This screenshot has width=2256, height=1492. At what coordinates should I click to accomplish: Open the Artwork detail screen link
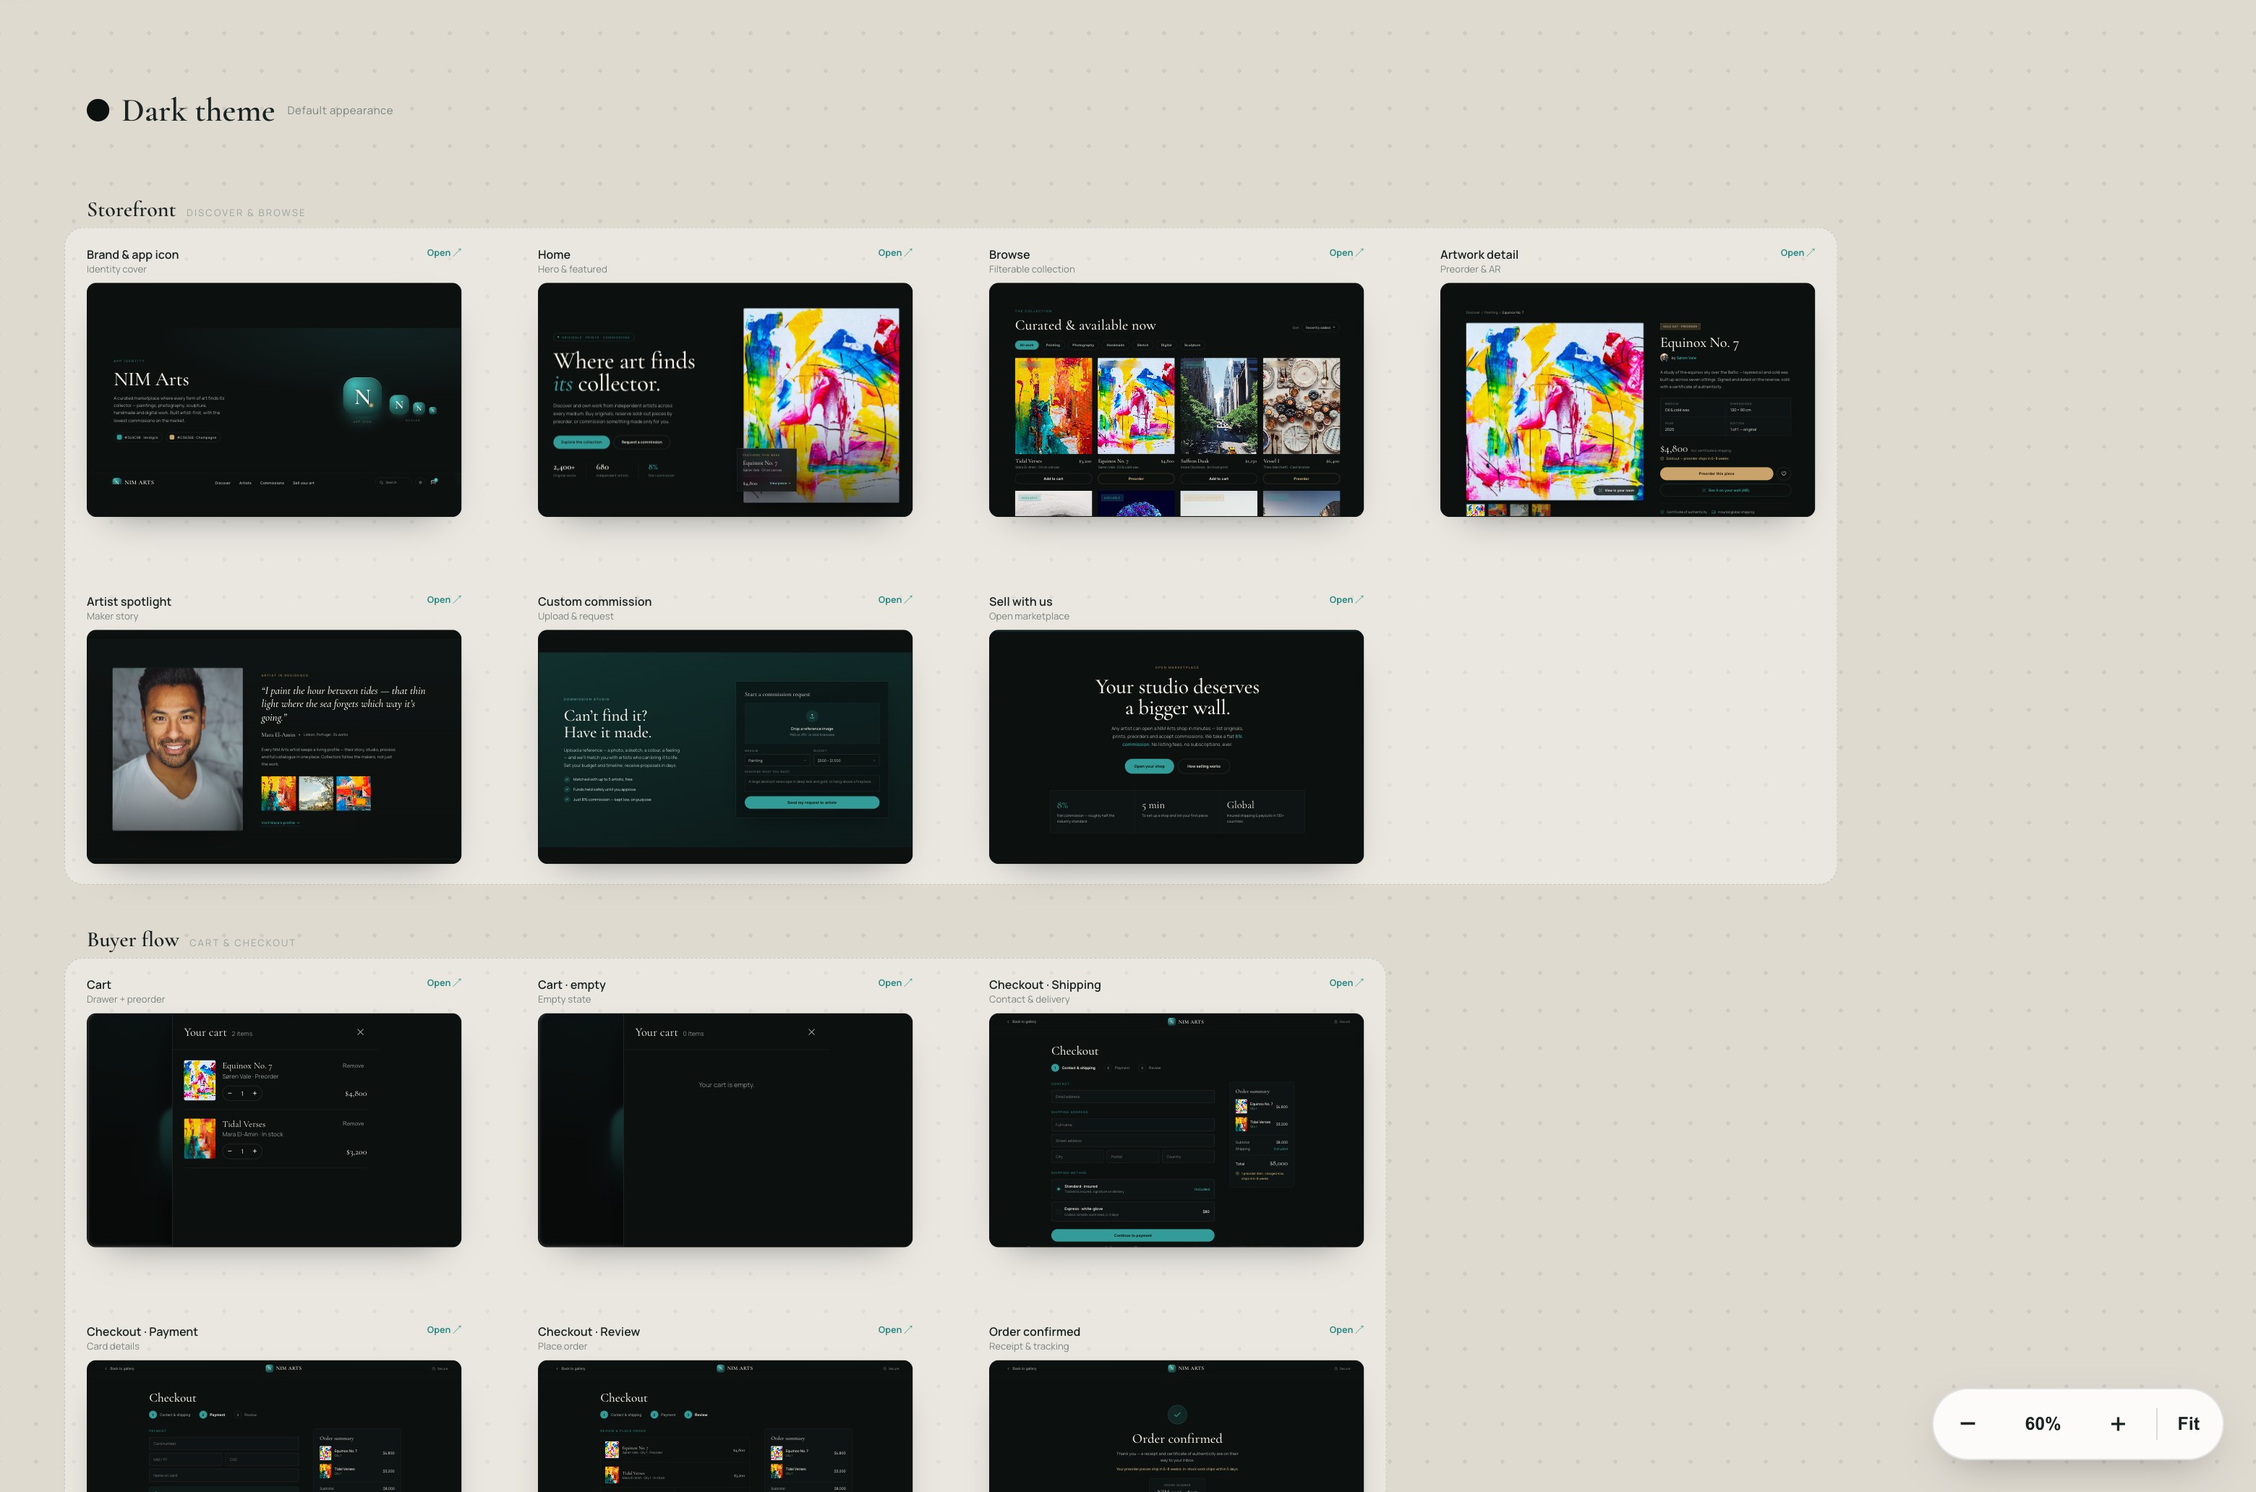1797,253
